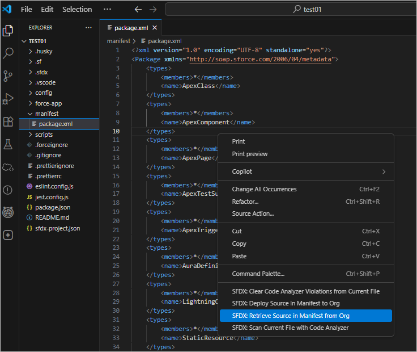The height and width of the screenshot is (352, 417).
Task: Open the Selection menu
Action: (77, 9)
